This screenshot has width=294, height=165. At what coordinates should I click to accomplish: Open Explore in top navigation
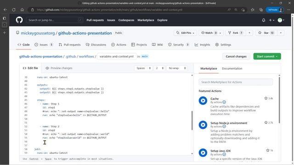coord(162,20)
